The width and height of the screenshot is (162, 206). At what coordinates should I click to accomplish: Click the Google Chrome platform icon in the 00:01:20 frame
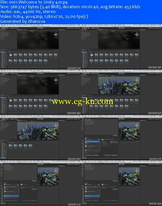tap(5, 191)
